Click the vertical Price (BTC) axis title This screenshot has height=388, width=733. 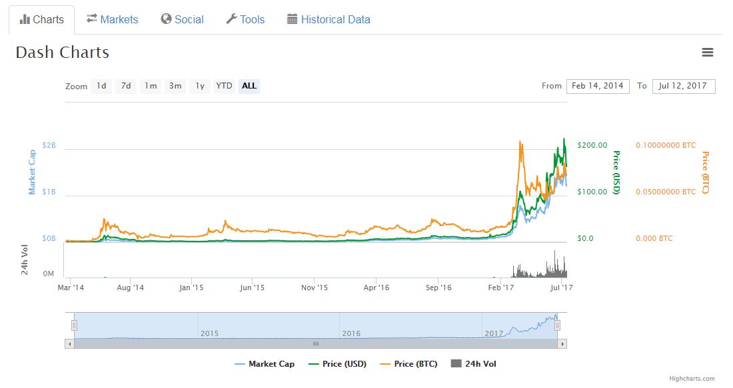[x=706, y=172]
